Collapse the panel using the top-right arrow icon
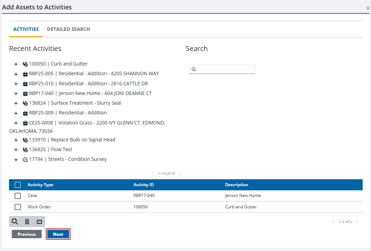371x251 pixels. click(x=368, y=9)
